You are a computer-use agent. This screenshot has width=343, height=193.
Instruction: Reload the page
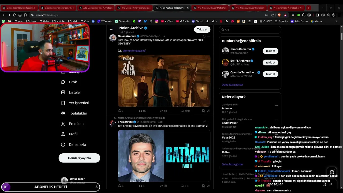point(14,15)
